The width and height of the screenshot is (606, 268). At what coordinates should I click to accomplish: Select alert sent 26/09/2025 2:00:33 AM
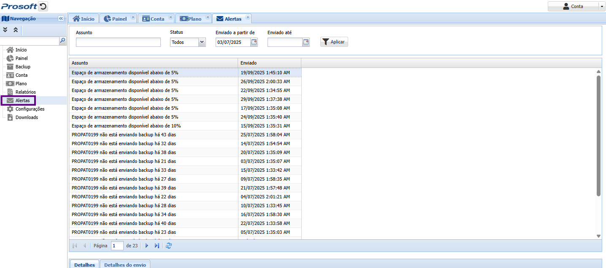(185, 81)
